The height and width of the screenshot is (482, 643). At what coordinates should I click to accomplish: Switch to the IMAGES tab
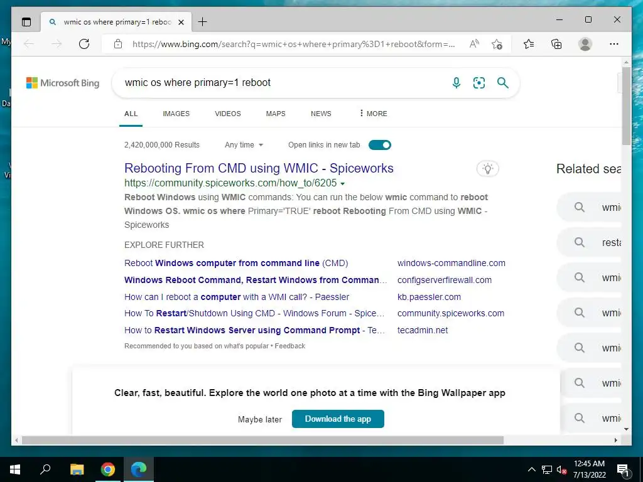[176, 114]
